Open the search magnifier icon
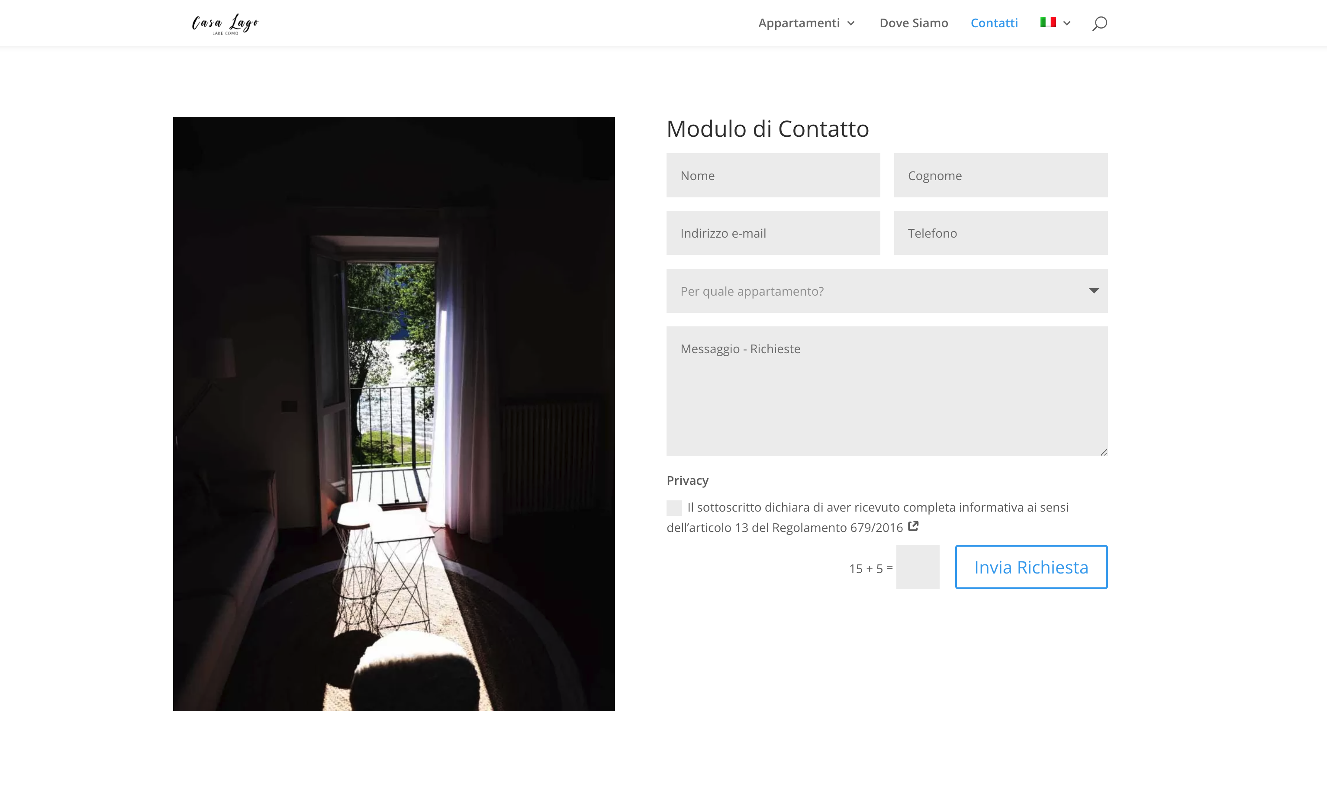 pyautogui.click(x=1099, y=23)
